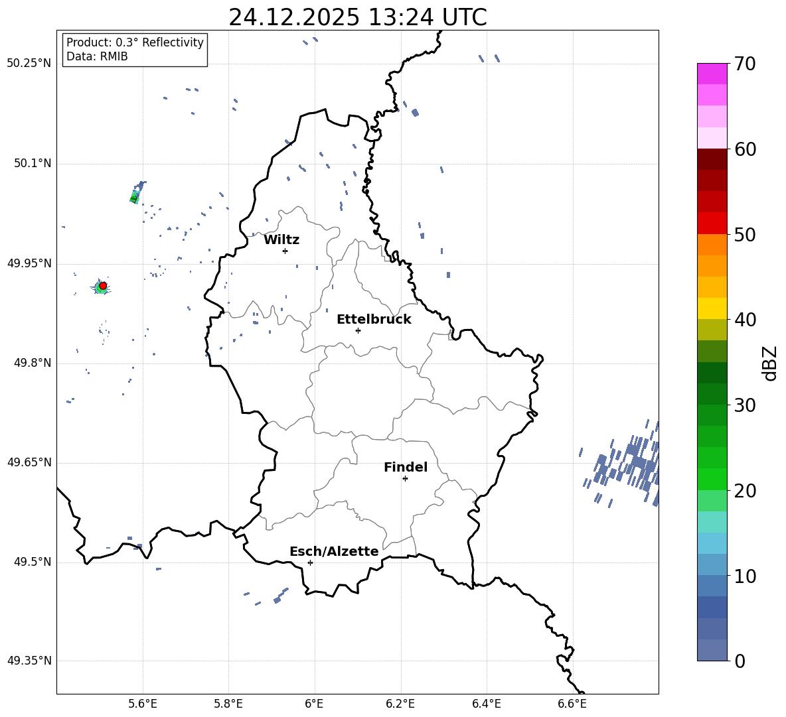
Task: Click the 49.65°N latitude label
Action: [x=29, y=462]
